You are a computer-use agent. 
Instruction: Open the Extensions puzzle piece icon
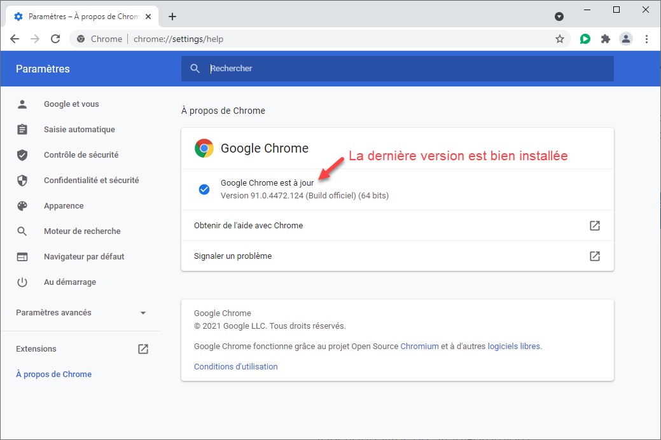(606, 39)
